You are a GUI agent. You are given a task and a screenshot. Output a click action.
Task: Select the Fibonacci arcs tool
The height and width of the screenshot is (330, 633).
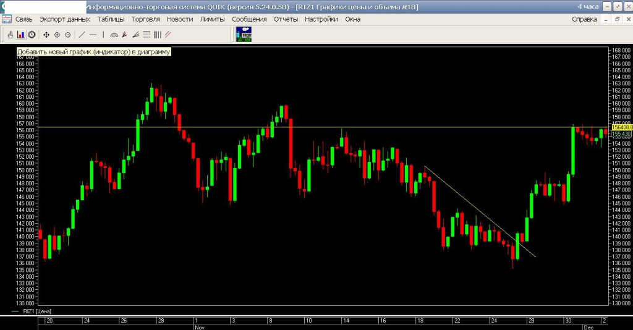tap(114, 35)
